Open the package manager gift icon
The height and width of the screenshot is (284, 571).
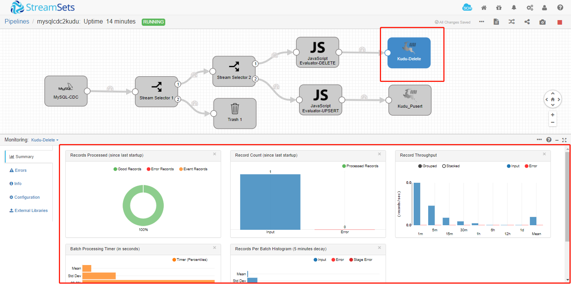tap(499, 8)
